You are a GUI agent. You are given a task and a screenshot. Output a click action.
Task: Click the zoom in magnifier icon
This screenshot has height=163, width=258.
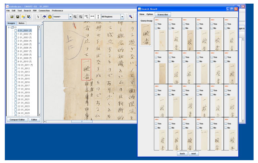[x=75, y=17]
